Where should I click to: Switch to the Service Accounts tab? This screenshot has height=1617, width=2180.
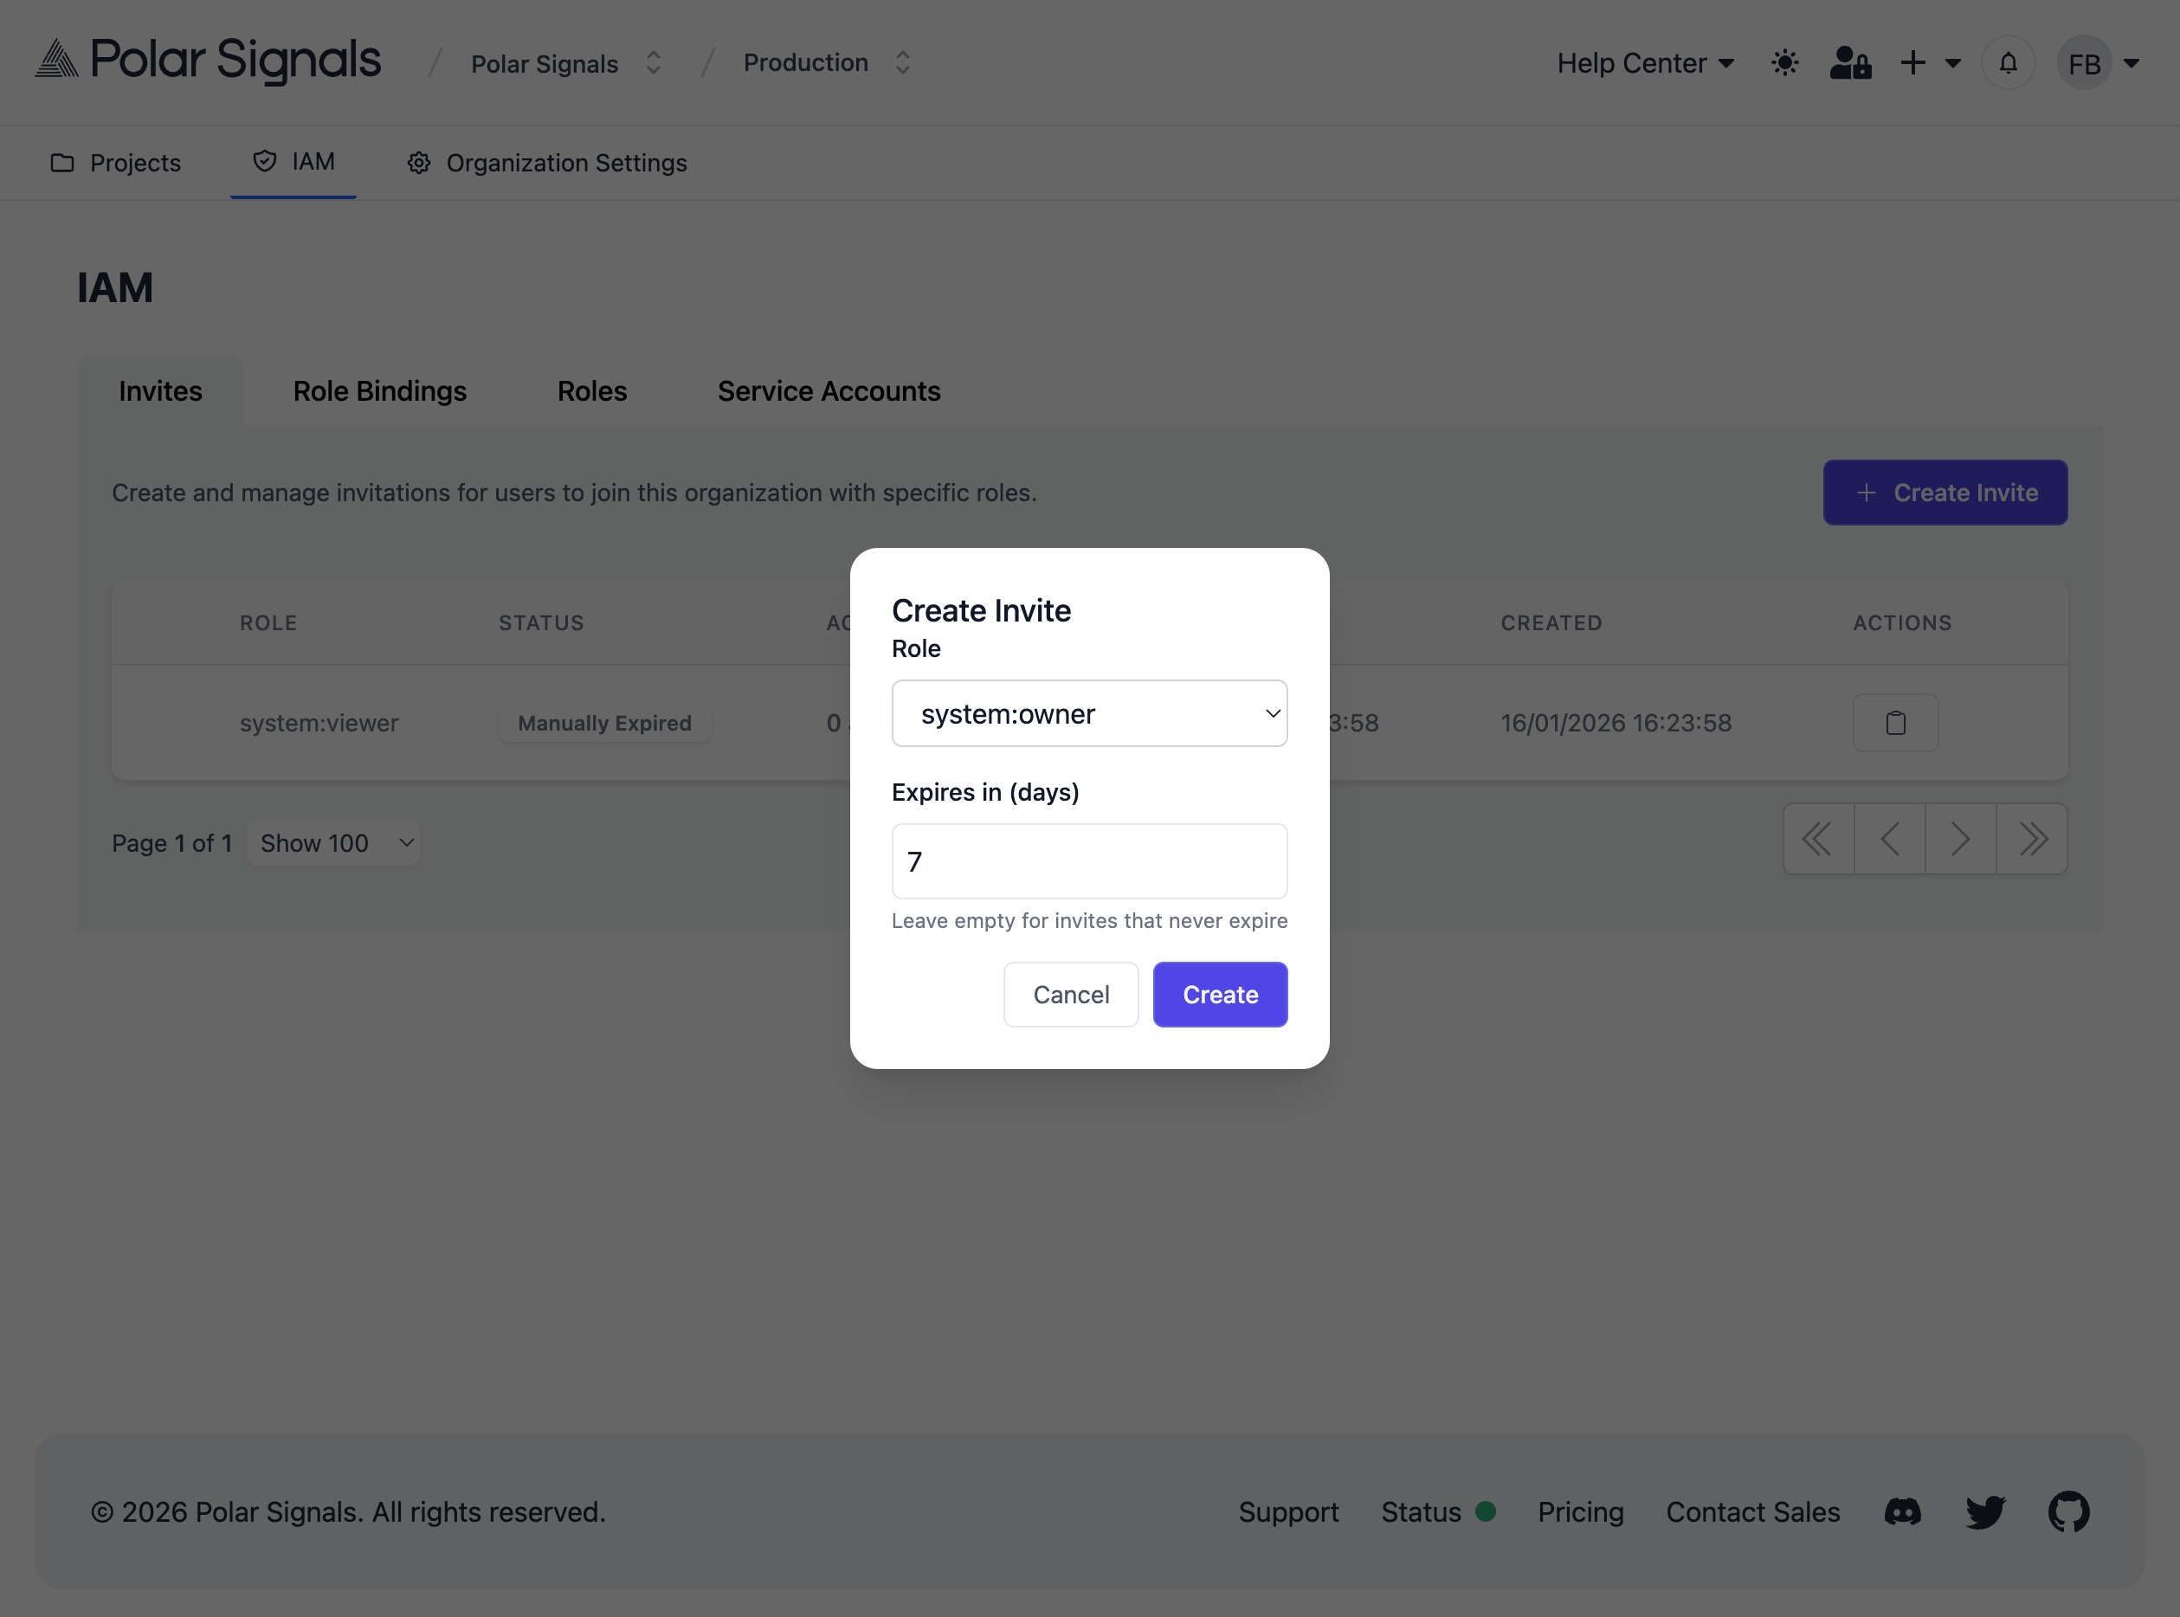coord(829,390)
